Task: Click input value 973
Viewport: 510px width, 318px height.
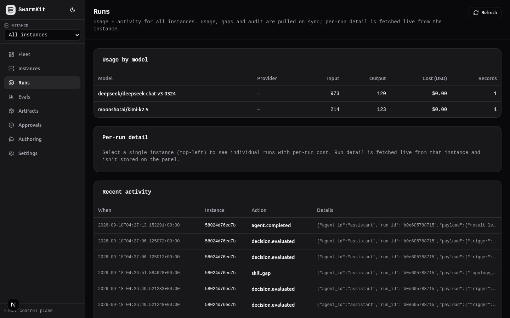Action: pyautogui.click(x=335, y=94)
